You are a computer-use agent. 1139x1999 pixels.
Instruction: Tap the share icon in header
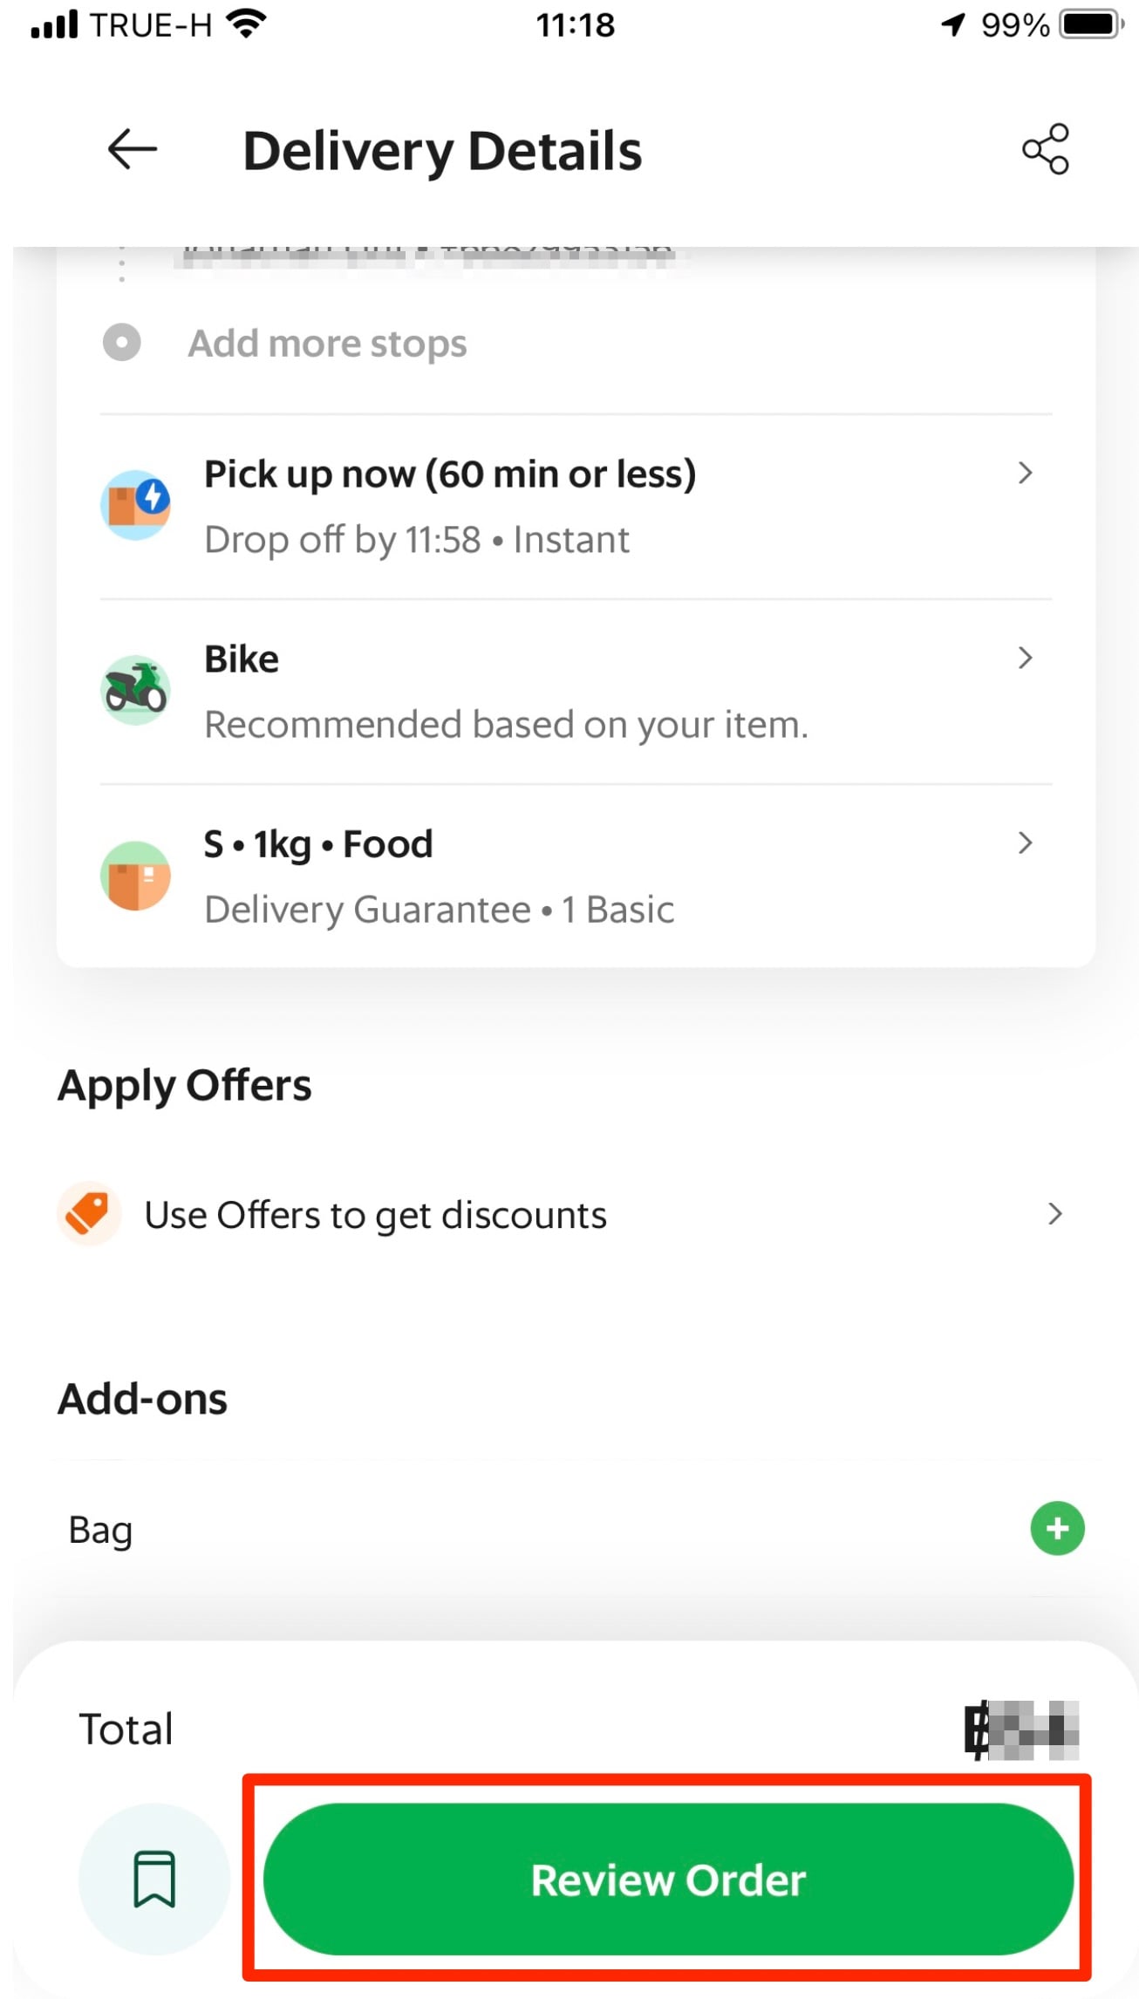click(1045, 149)
